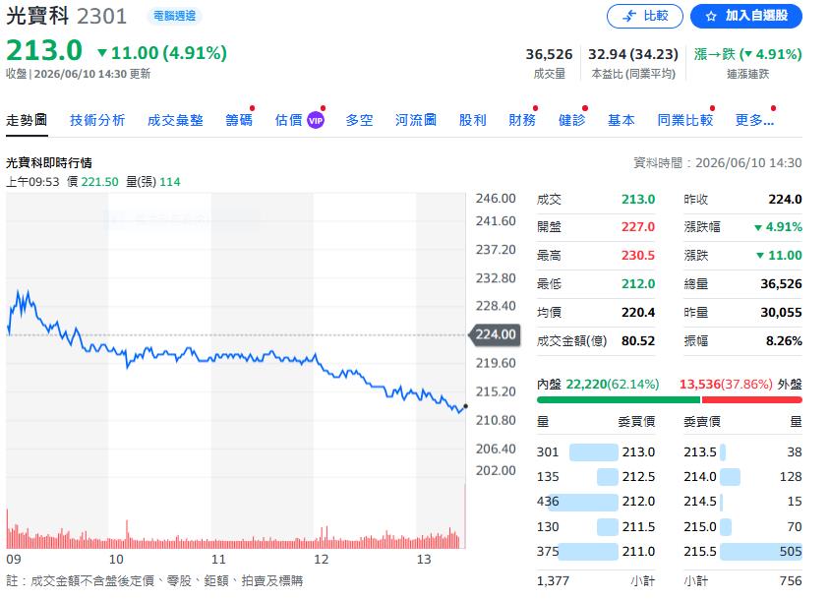Screen dimensions: 829x600
Task: Click the 漲→跌 (▼4.91%) streak indicator
Action: [x=747, y=54]
